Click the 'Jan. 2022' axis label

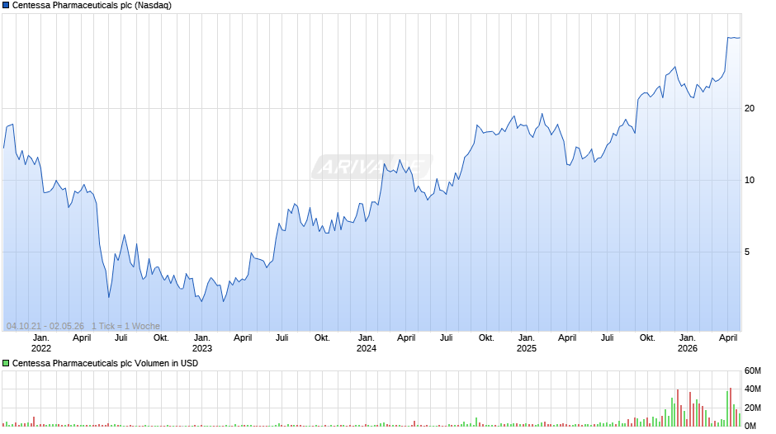pos(41,343)
